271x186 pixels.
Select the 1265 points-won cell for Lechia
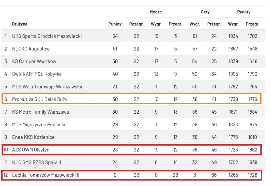click(x=233, y=175)
